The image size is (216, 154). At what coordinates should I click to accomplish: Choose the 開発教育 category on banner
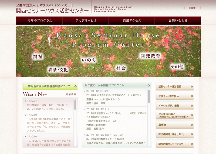click(150, 56)
